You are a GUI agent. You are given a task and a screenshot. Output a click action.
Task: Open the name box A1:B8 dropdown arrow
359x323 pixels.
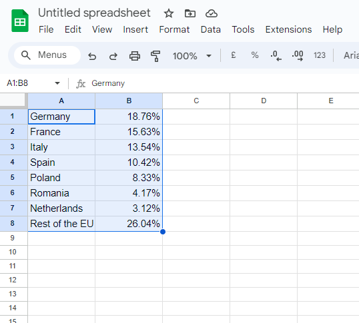click(57, 83)
